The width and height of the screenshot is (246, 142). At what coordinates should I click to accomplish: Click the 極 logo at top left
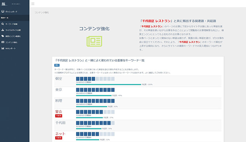coord(4,4)
